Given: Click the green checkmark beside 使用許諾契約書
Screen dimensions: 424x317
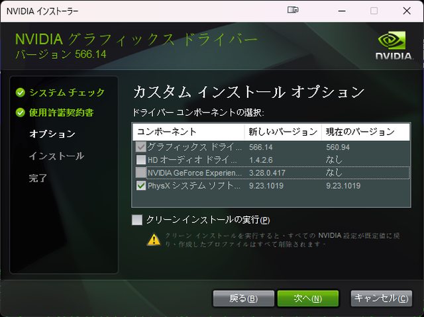Looking at the screenshot, I should coord(21,113).
